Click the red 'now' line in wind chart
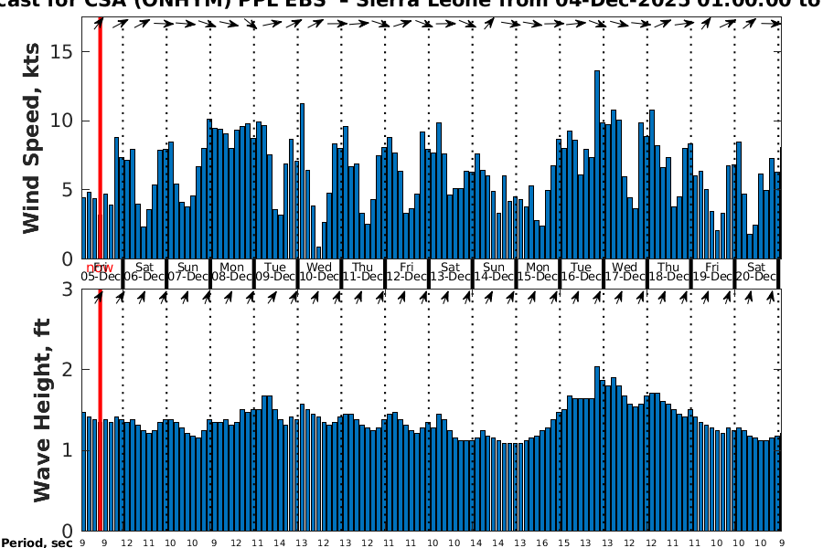The image size is (823, 548). (100, 137)
